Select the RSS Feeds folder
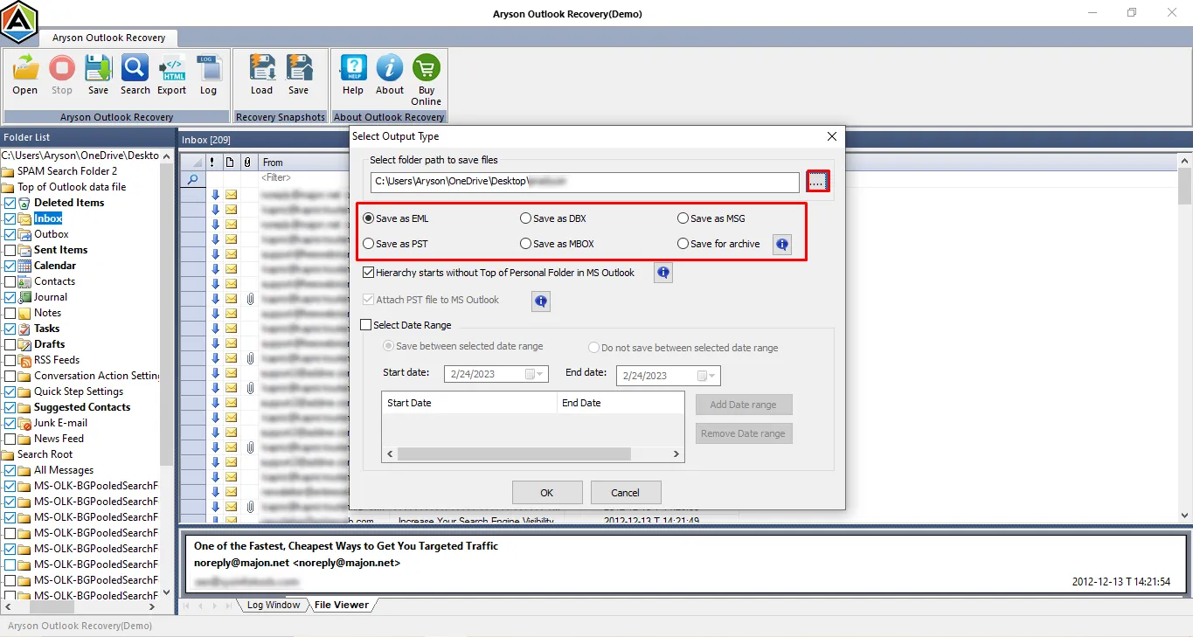 point(57,360)
